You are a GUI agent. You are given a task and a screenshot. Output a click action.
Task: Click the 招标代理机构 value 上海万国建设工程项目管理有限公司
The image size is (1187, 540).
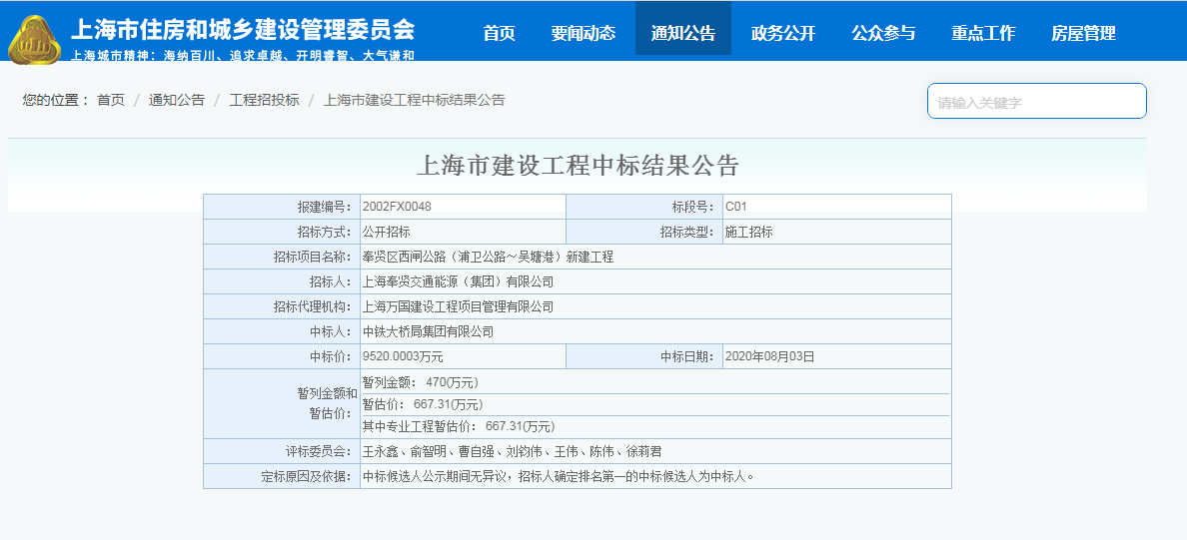point(458,306)
